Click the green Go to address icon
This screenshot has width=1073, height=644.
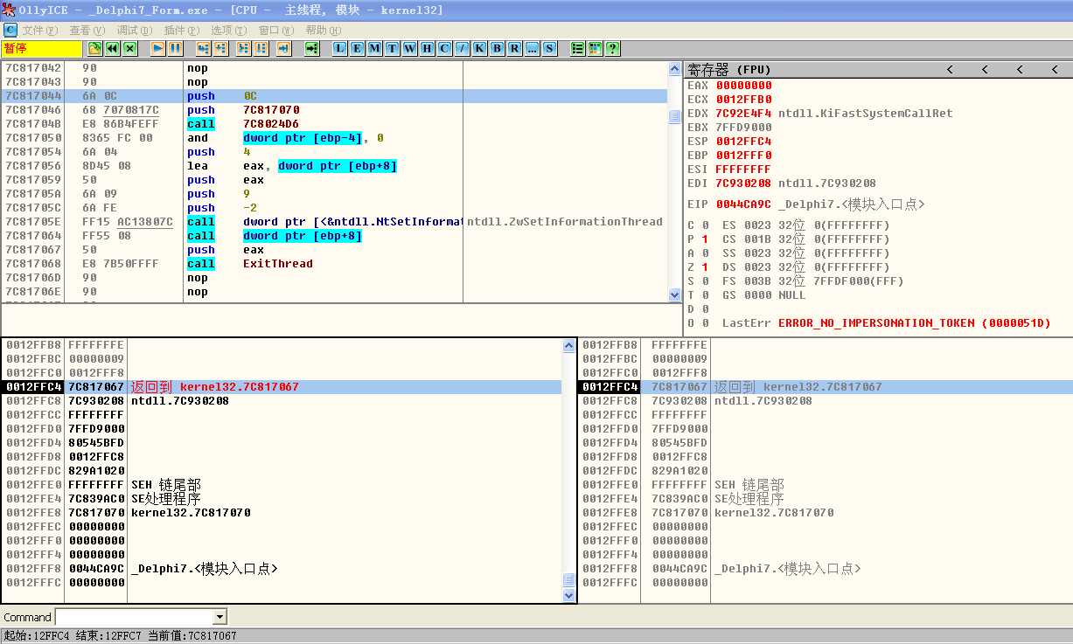point(311,48)
